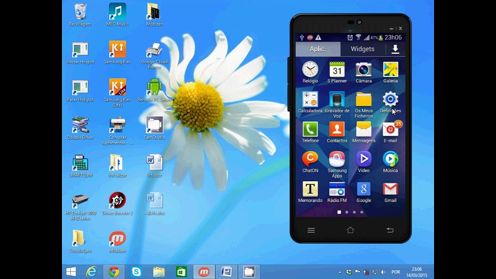Minimize the Mobizen phone window
This screenshot has height=279, width=496.
coord(391,29)
